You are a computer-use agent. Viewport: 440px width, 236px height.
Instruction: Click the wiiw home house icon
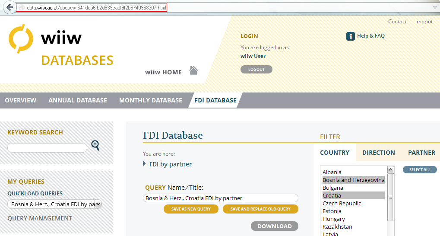coord(193,70)
